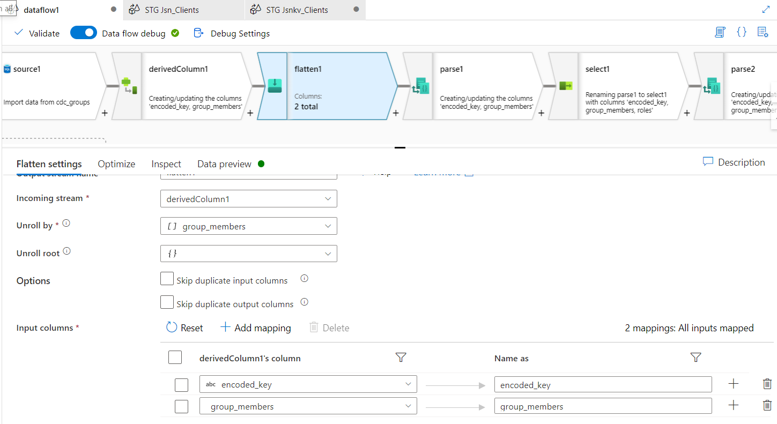Edit group_members Name as field
This screenshot has height=424, width=777.
click(603, 406)
